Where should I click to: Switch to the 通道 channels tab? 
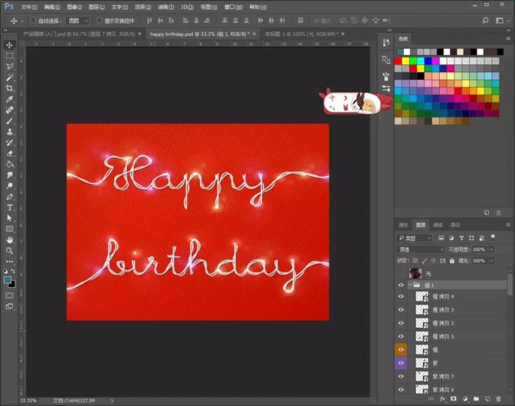pos(438,225)
